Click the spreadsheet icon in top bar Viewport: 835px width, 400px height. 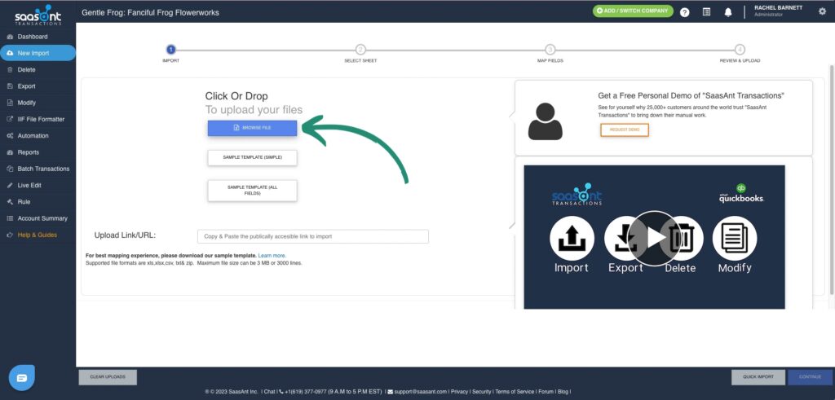pos(706,12)
